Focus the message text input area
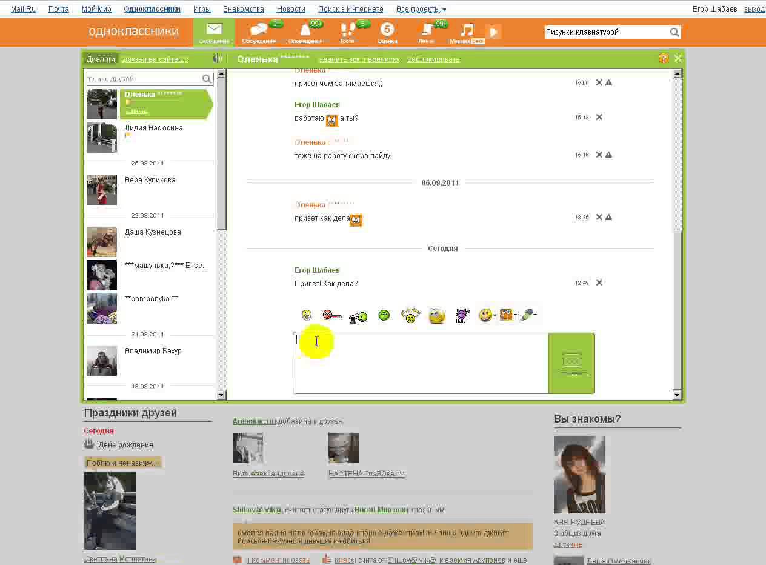This screenshot has width=766, height=565. pos(421,363)
